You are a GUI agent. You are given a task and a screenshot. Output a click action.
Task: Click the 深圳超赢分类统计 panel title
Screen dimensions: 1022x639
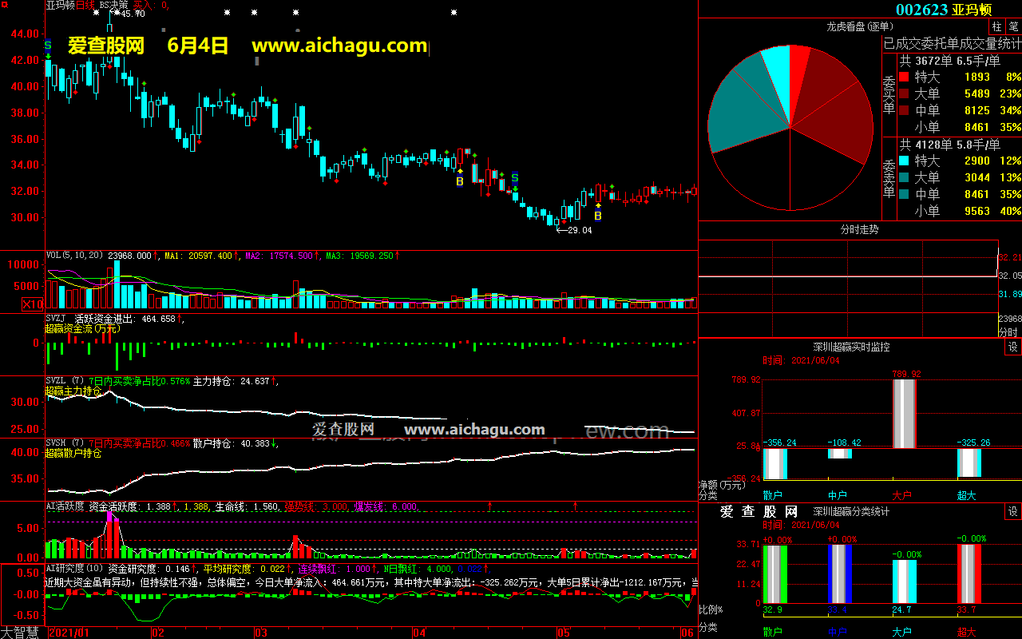click(x=851, y=512)
